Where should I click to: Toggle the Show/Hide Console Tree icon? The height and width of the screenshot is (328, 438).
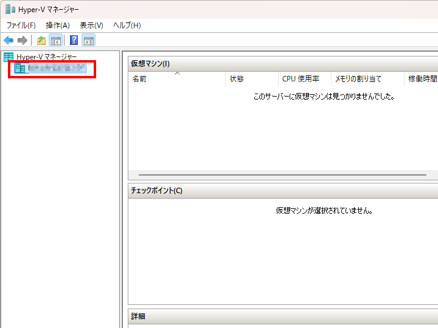point(55,41)
